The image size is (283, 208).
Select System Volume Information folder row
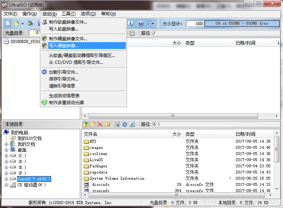178,178
